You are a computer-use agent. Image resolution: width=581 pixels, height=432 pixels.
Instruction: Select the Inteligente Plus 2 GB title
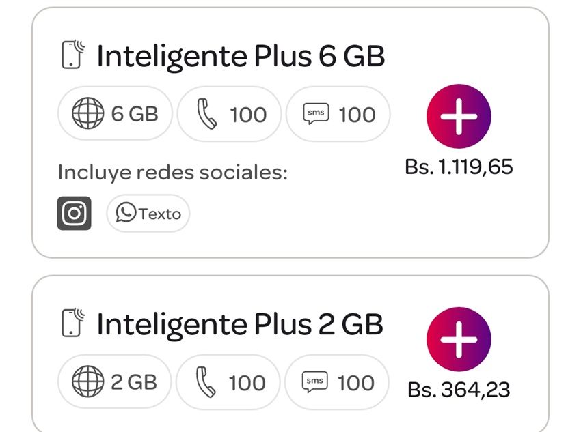tap(239, 324)
